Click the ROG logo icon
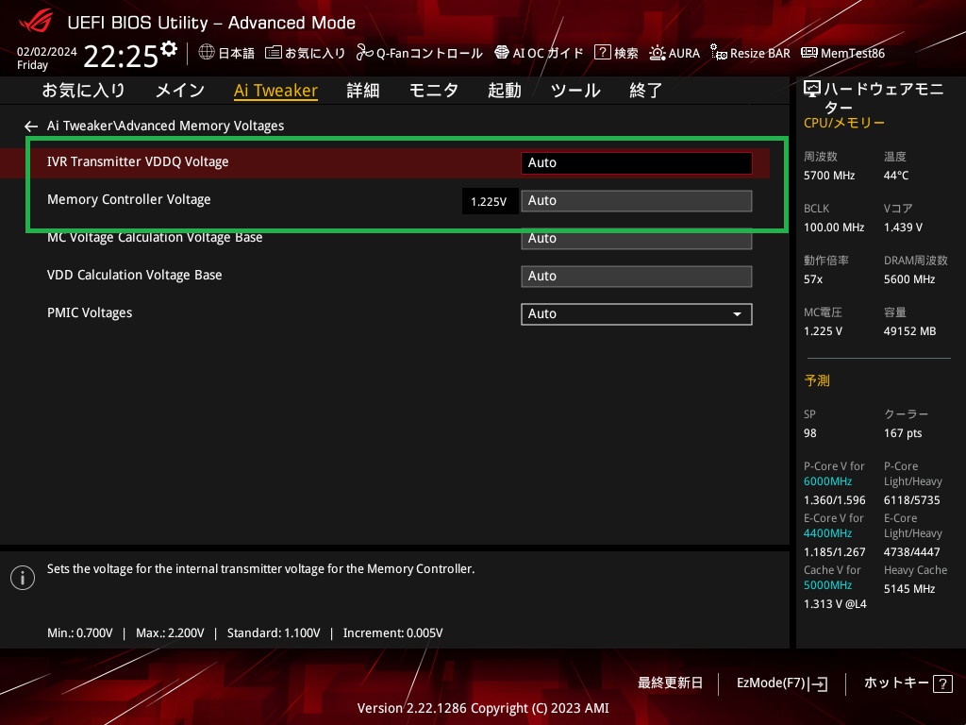 point(36,22)
